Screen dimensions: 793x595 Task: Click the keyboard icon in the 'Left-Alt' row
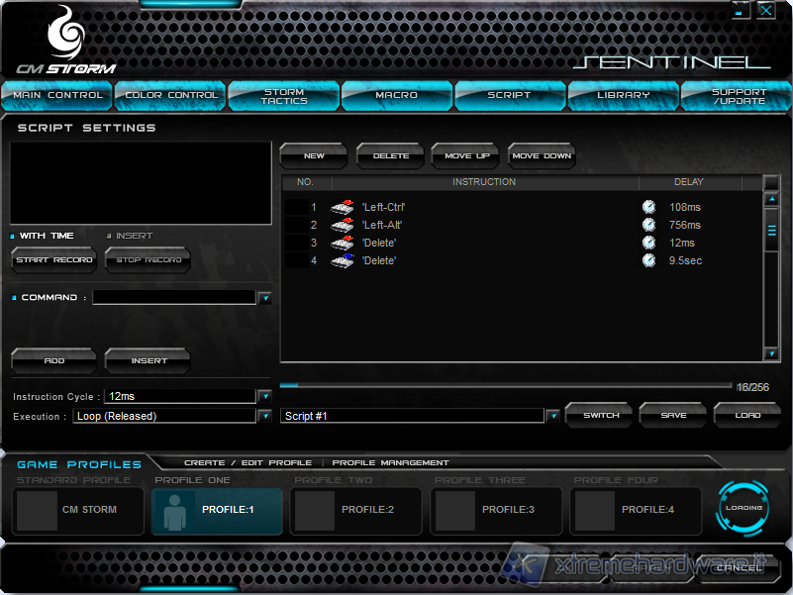(342, 225)
